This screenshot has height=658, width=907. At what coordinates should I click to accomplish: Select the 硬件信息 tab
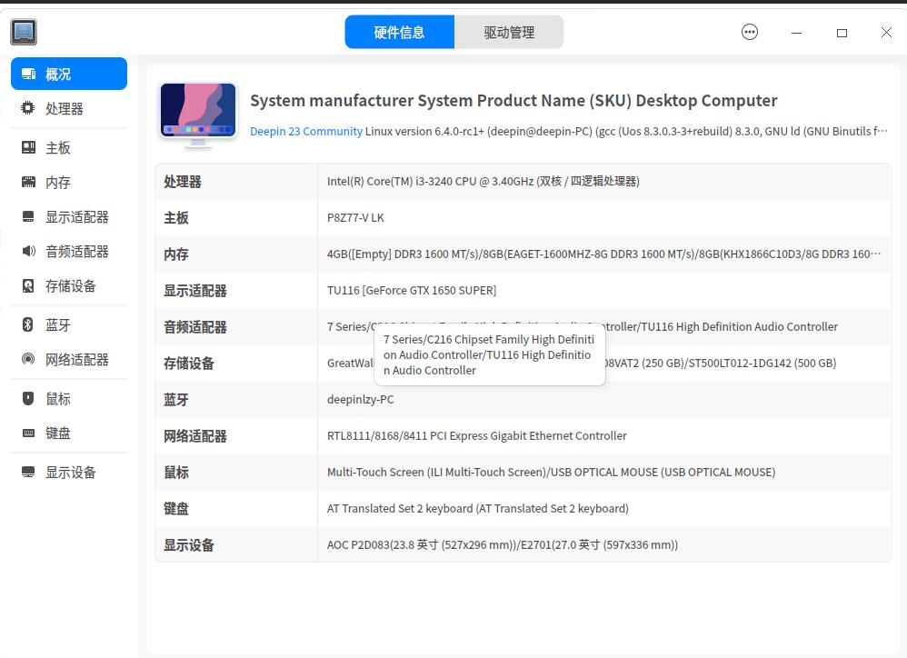click(x=400, y=32)
